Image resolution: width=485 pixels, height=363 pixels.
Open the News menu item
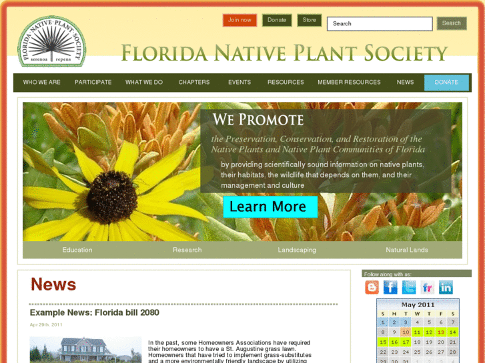(405, 83)
